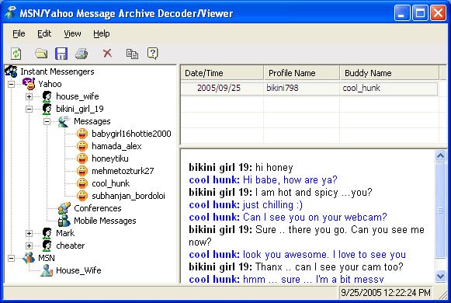Screen dimensions: 451x303
Task: Click the house_wife profile icon
Action: (47, 96)
